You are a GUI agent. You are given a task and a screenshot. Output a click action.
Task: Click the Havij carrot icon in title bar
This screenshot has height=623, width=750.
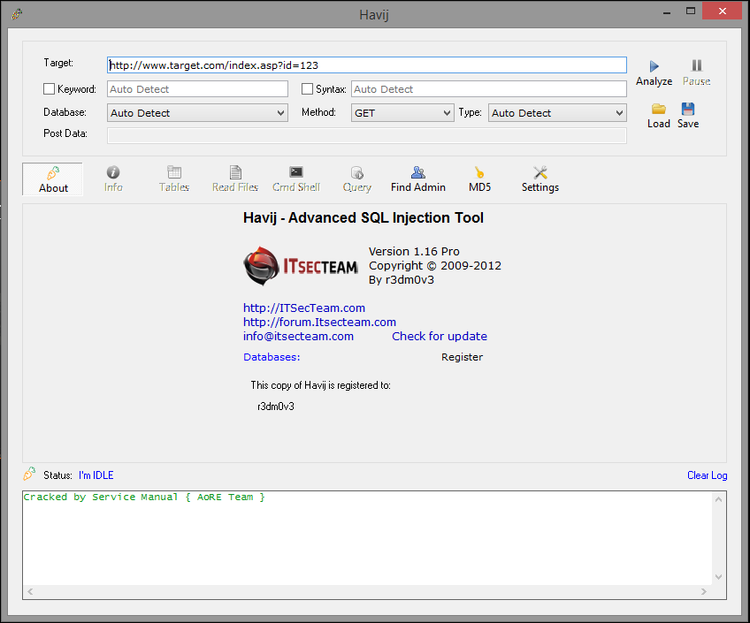point(17,14)
